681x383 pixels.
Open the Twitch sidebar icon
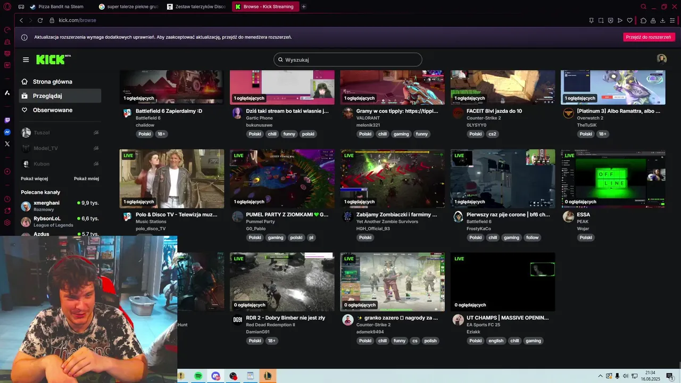coord(7,121)
